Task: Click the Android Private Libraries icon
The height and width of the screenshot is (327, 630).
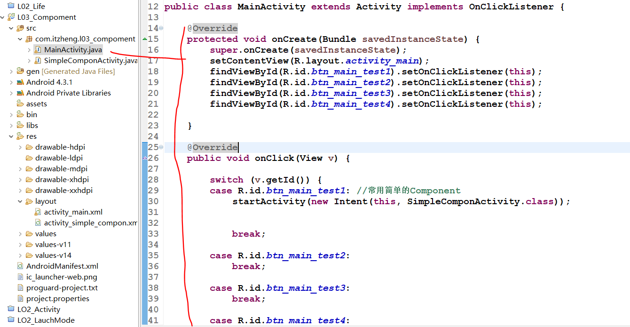Action: pyautogui.click(x=20, y=93)
